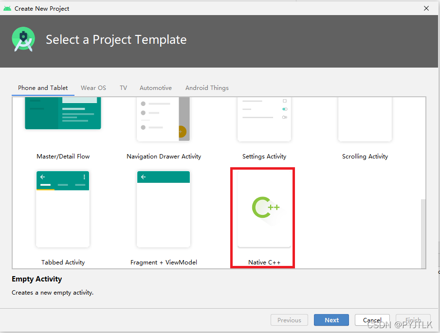Select the Master/Detail Flow template preview
The width and height of the screenshot is (440, 333).
[63, 113]
